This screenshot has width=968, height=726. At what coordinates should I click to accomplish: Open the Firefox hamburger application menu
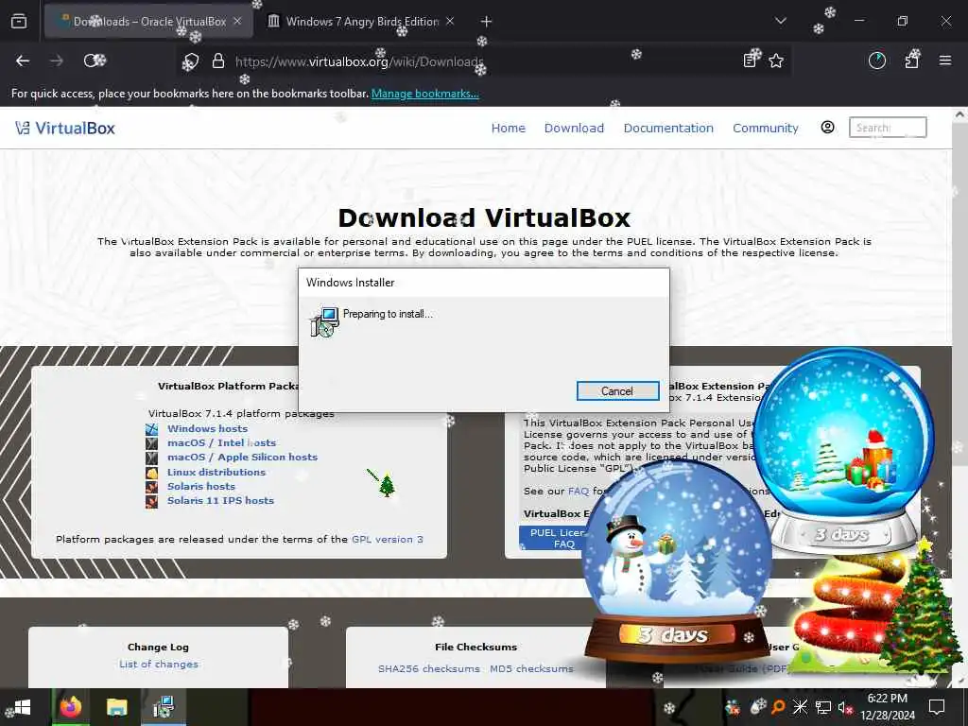coord(945,60)
